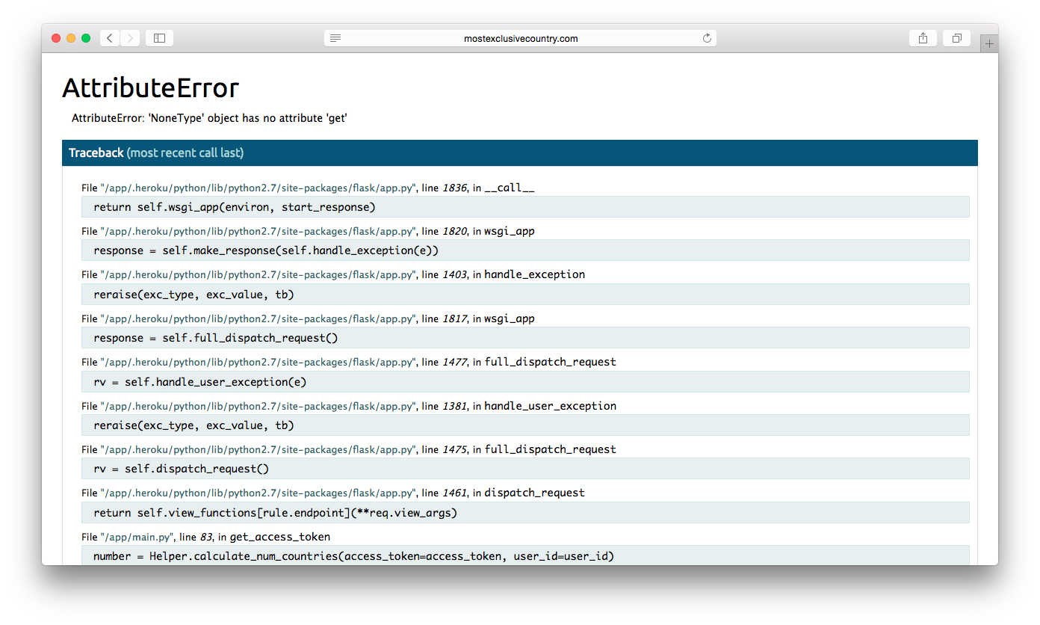The width and height of the screenshot is (1040, 625).
Task: Click the address bar showing mostexclusivecountry.com
Action: pos(520,38)
